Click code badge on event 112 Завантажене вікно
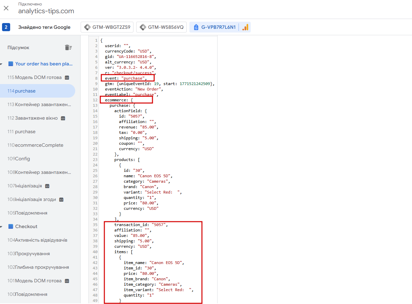Viewport: 412px width, 304px height. [x=63, y=118]
